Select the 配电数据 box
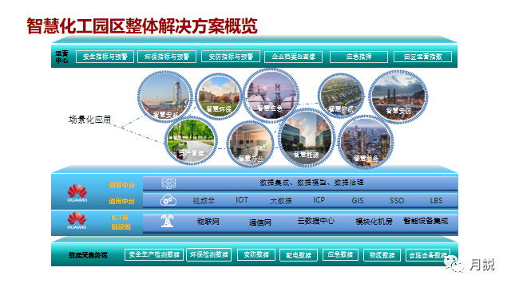 pos(299,255)
